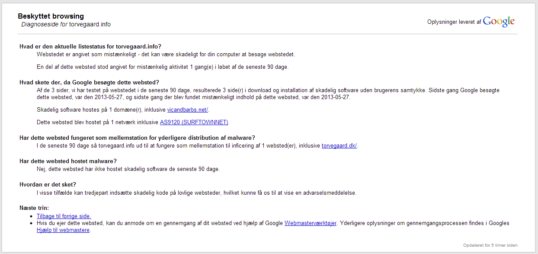Click the Google logo
Image resolution: width=538 pixels, height=254 pixels.
499,22
